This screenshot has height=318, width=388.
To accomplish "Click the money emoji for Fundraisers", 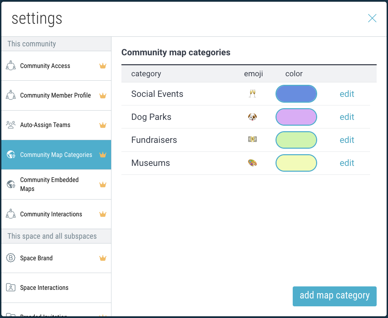I will pyautogui.click(x=252, y=140).
